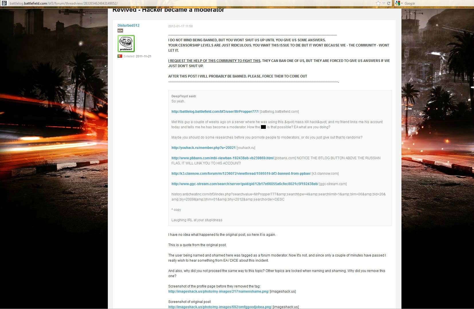Open the pbbans.com viewban link

tap(223, 158)
